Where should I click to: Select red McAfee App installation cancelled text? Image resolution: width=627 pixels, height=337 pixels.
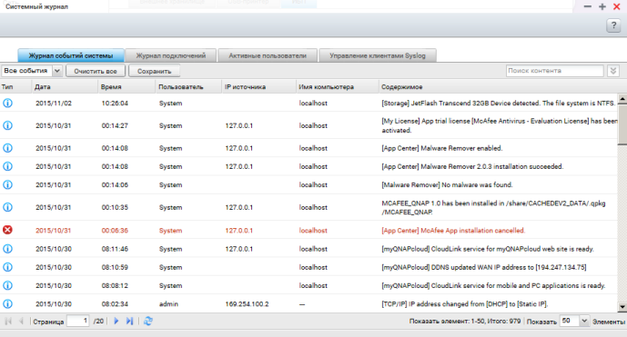(x=453, y=231)
